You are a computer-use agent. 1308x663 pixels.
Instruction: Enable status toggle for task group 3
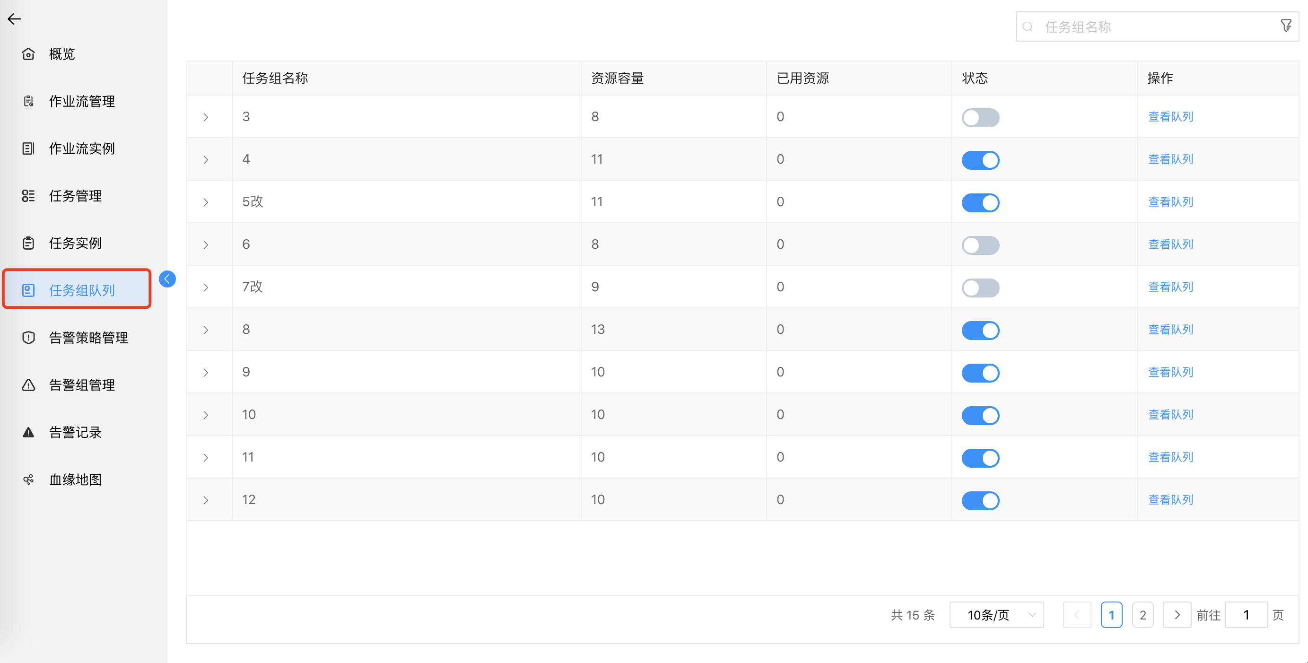click(x=980, y=117)
